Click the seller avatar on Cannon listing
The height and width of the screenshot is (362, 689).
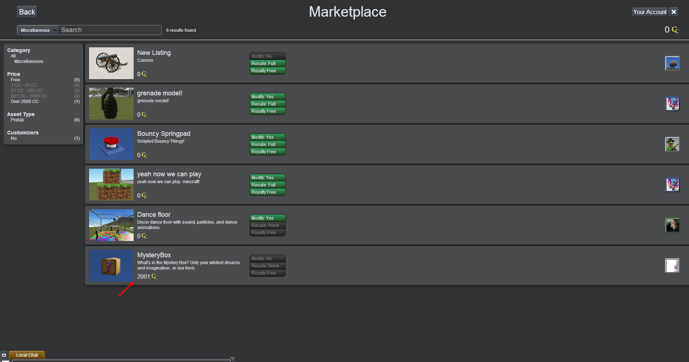672,63
